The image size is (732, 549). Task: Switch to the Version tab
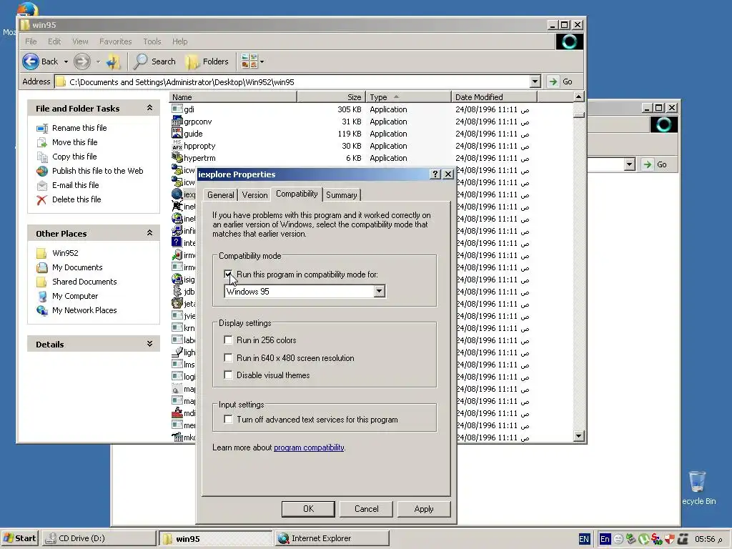tap(255, 195)
